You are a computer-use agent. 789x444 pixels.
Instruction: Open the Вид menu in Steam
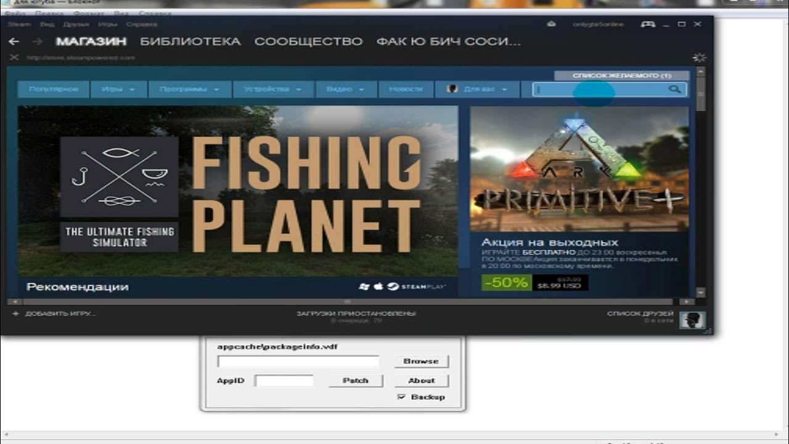point(47,24)
